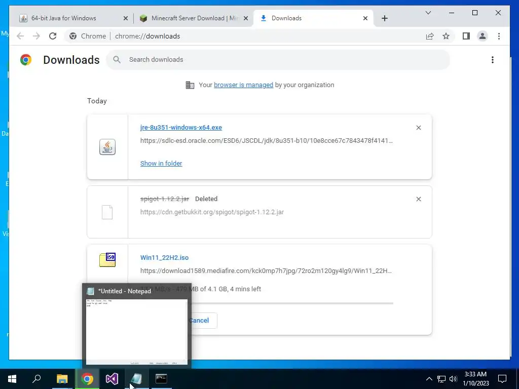Open the Downloads page more-actions menu
Screen dimensions: 519x389
pyautogui.click(x=493, y=60)
